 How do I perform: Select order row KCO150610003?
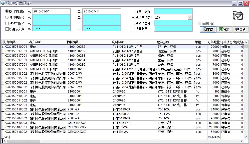point(16,123)
